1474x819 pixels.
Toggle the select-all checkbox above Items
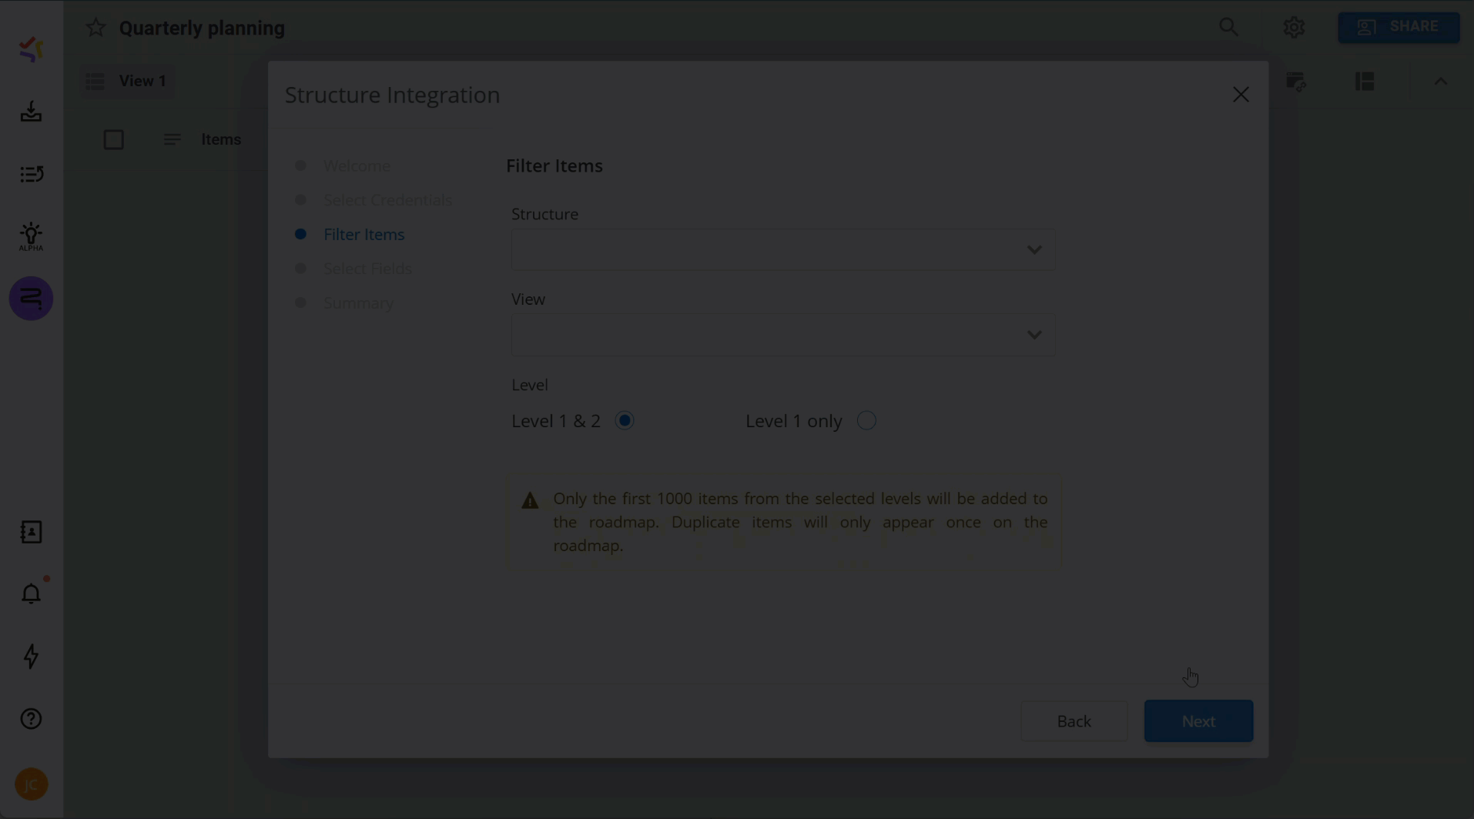click(113, 139)
